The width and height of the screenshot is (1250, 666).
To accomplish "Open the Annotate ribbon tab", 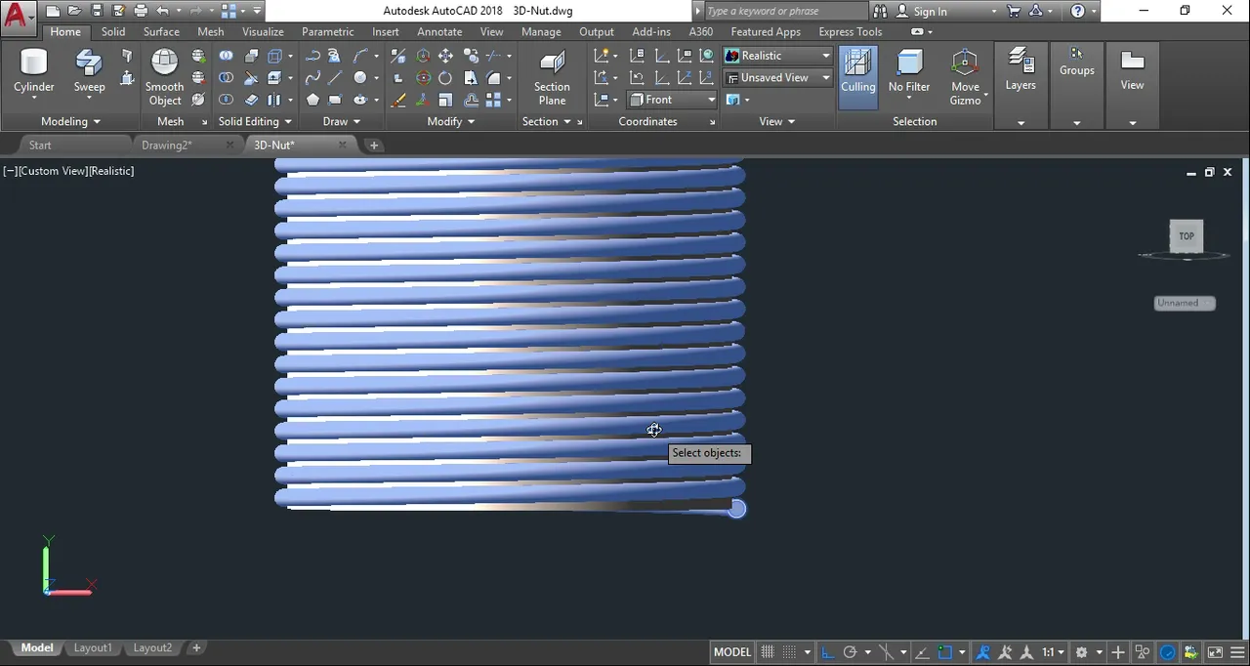I will tap(439, 31).
